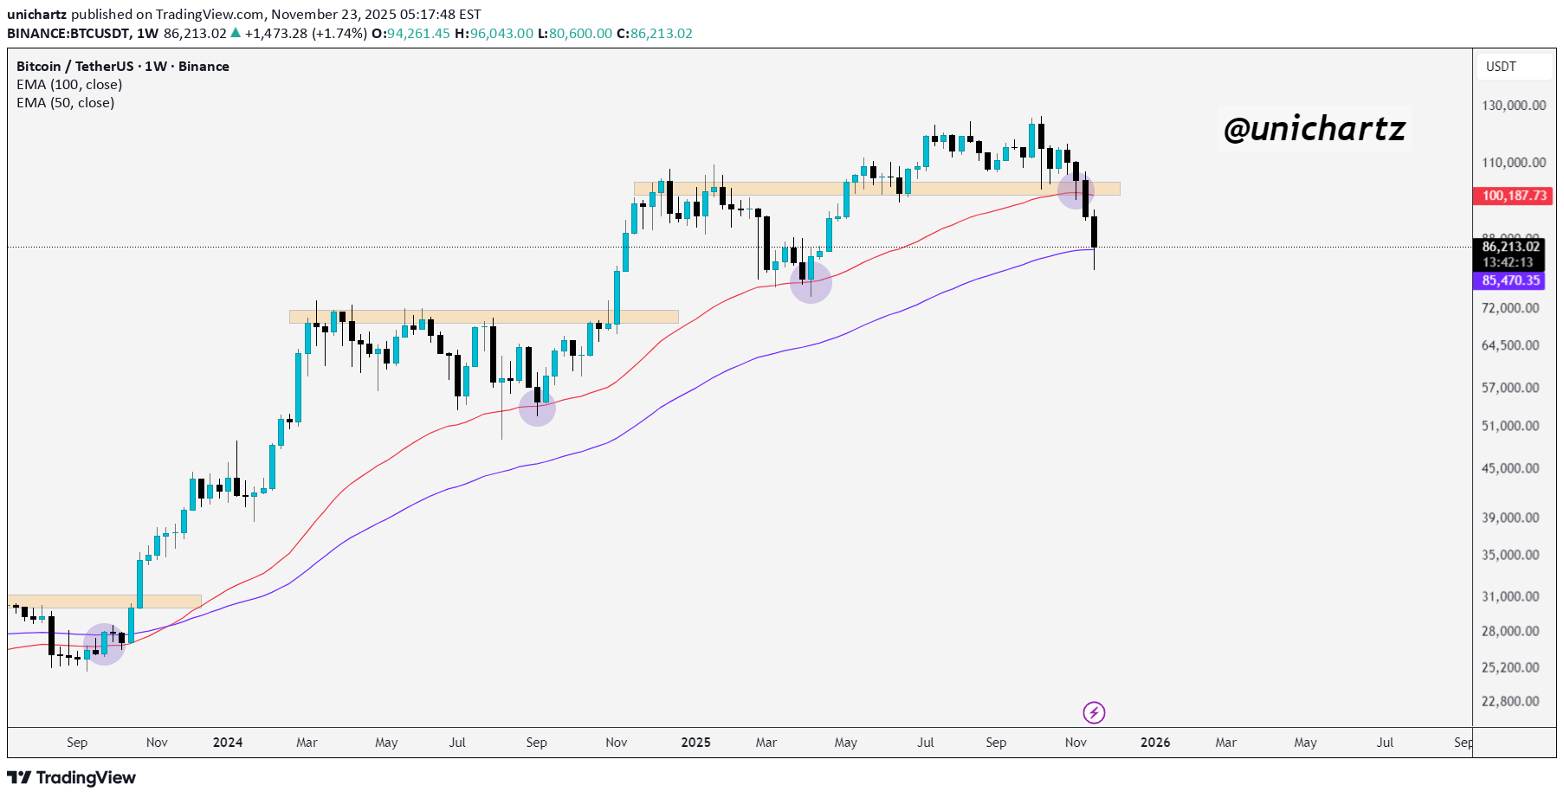This screenshot has width=1564, height=798.
Task: Click the unichartz author name in header
Action: [x=36, y=14]
